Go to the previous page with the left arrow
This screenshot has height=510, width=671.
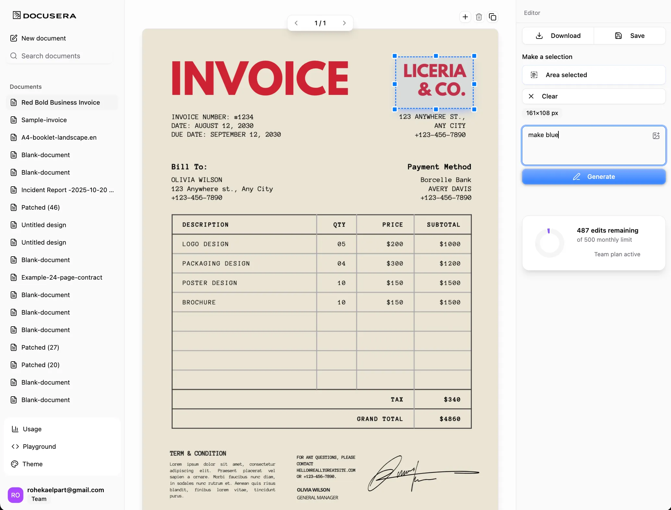pos(296,23)
